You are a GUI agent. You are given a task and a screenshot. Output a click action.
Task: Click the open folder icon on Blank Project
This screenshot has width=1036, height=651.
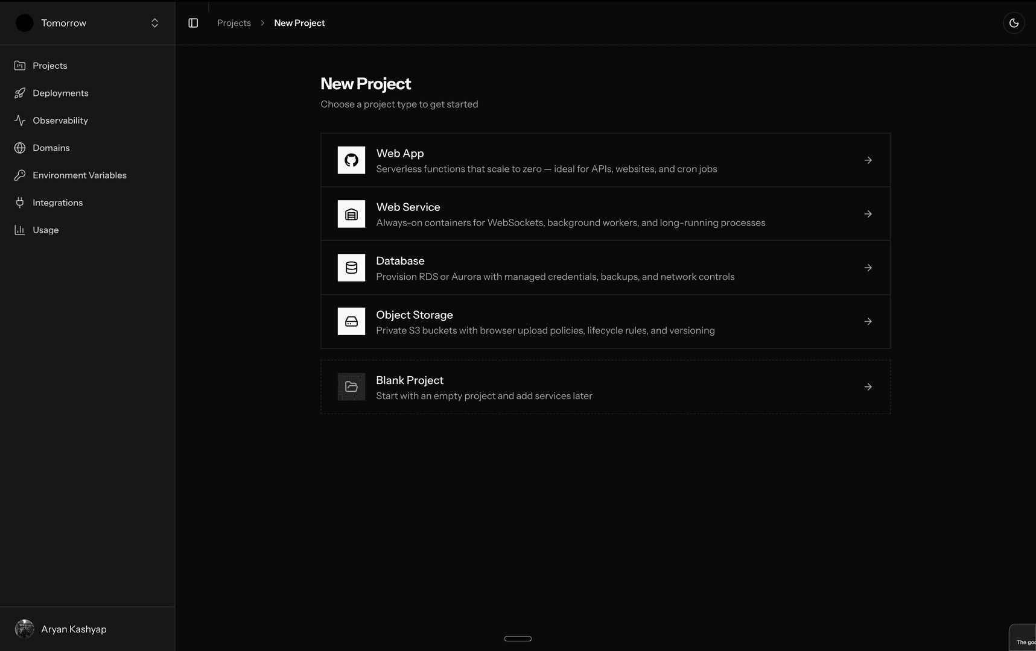click(x=351, y=387)
